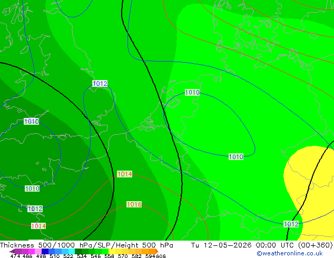This screenshot has width=334, height=258.
Task: Click the 'Tu 12-05-2026 00:00 UTC (00+360)' timestamp
Action: [262, 245]
